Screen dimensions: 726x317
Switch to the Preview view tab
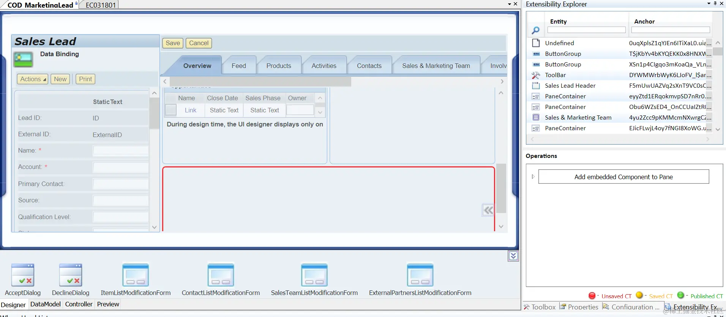108,304
